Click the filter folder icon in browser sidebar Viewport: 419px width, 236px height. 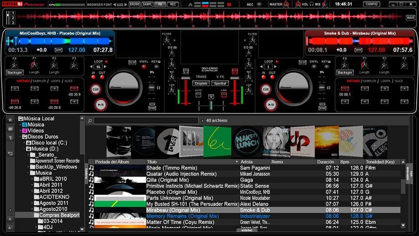pyautogui.click(x=10, y=138)
